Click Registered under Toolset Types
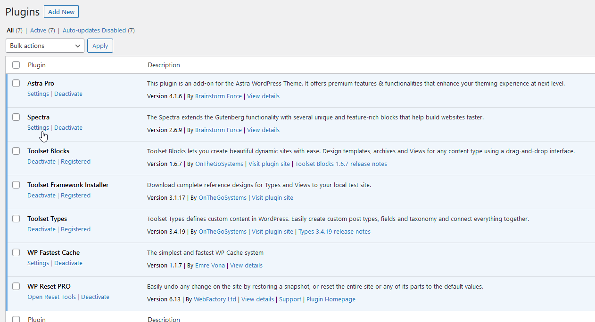Screen dimensions: 595x322 (75, 229)
